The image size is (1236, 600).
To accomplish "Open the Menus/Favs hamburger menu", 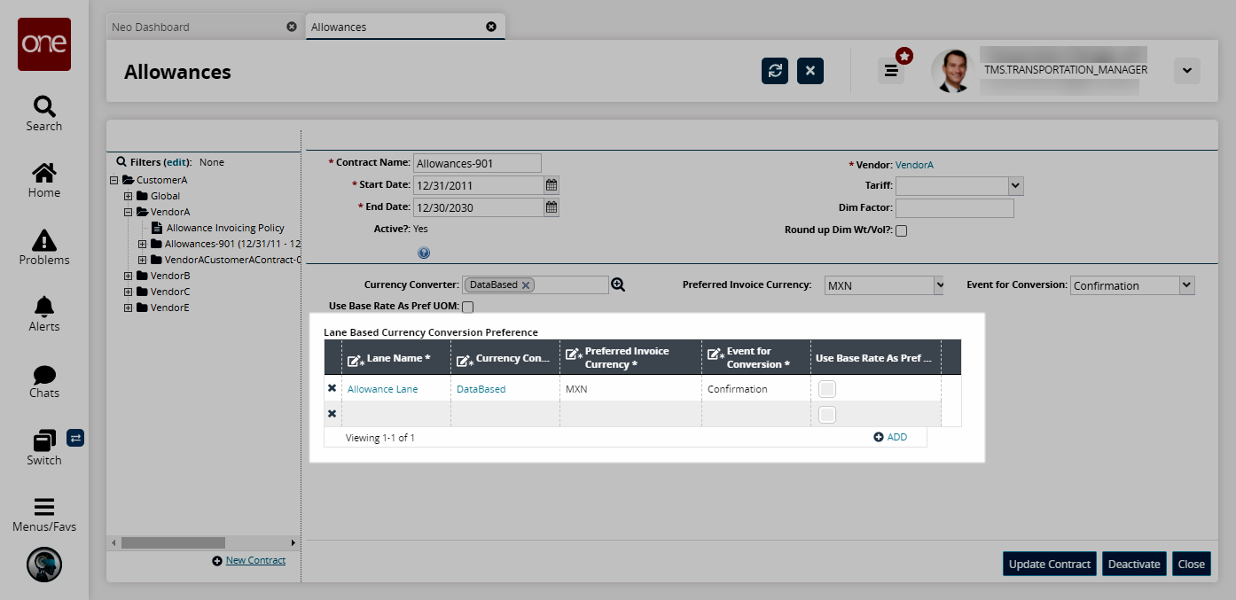I will point(43,507).
